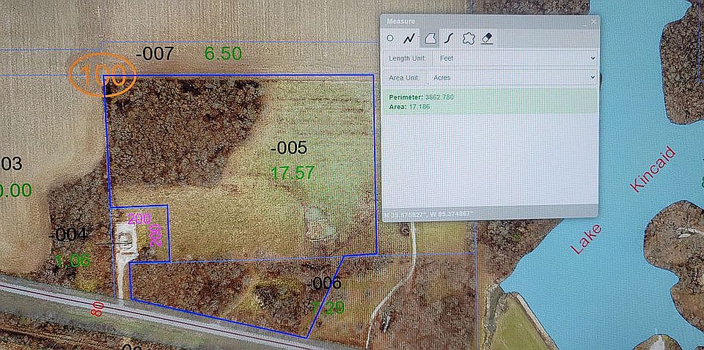The height and width of the screenshot is (350, 704).
Task: Select the freehand polygon measure tool
Action: pos(469,39)
